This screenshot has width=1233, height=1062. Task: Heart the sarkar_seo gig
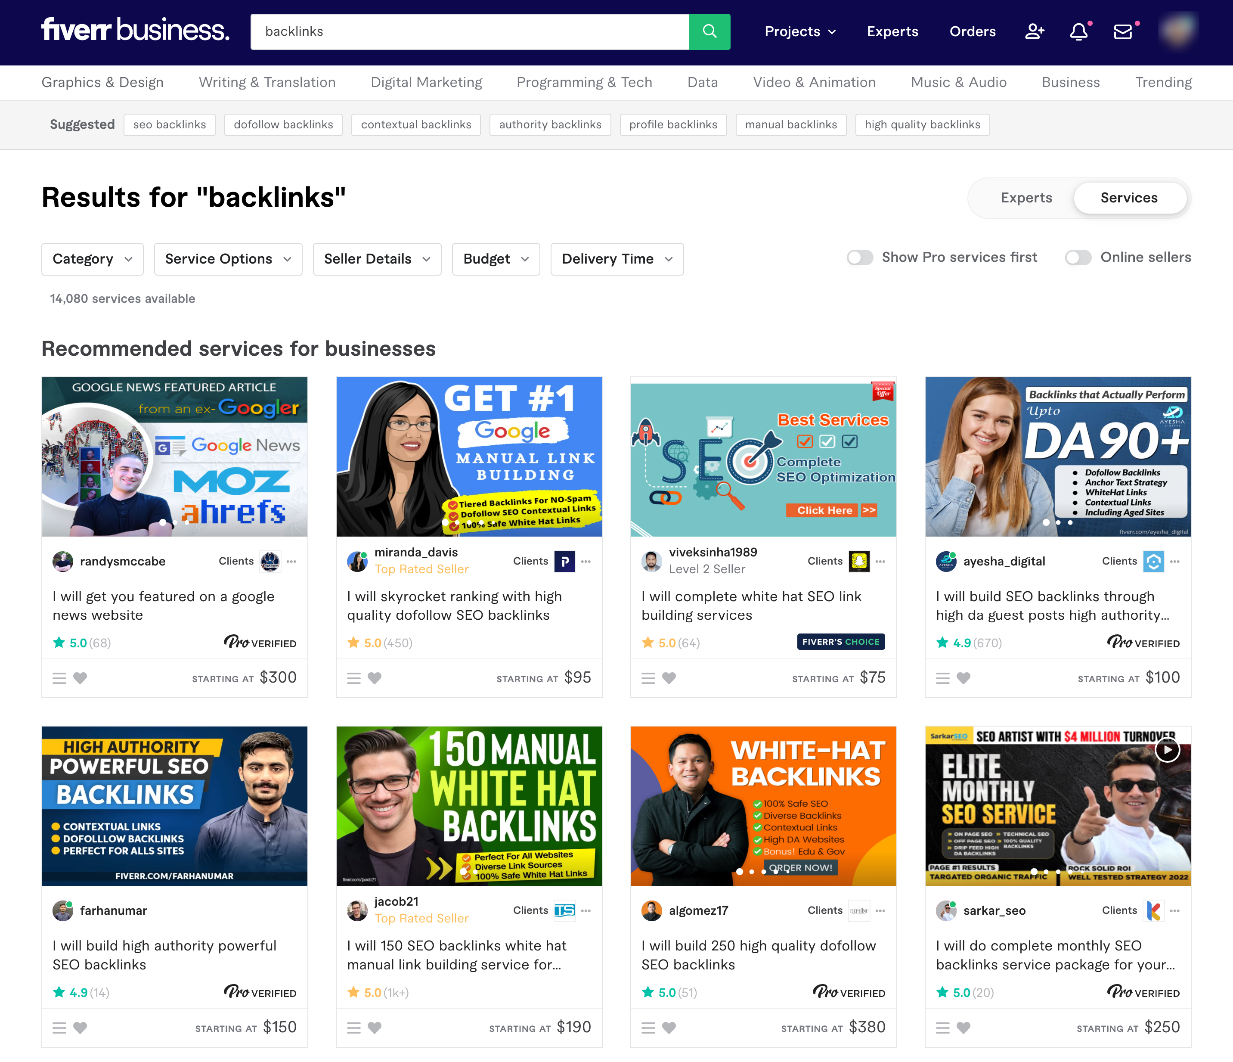point(963,1028)
